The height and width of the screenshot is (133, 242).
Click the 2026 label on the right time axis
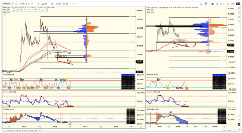(178, 127)
